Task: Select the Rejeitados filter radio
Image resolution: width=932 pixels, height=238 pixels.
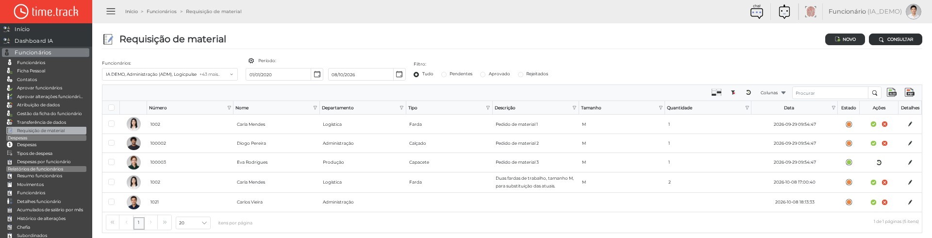Action: [x=520, y=74]
